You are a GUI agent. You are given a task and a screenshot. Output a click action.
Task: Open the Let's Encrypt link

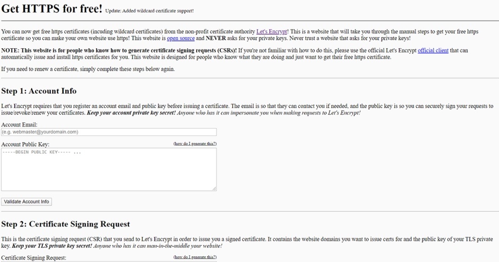click(x=272, y=32)
